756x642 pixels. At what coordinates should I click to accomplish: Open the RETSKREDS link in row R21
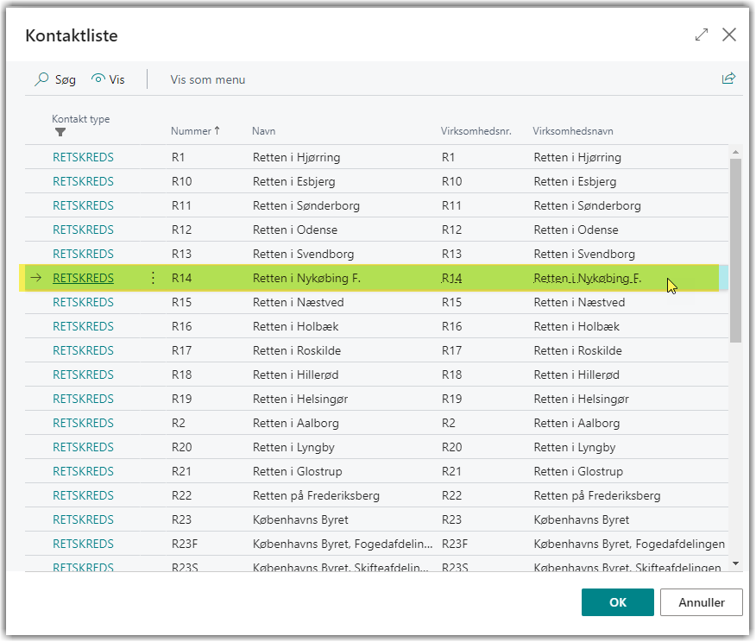(83, 471)
